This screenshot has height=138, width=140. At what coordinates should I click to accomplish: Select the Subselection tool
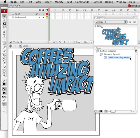point(4,20)
